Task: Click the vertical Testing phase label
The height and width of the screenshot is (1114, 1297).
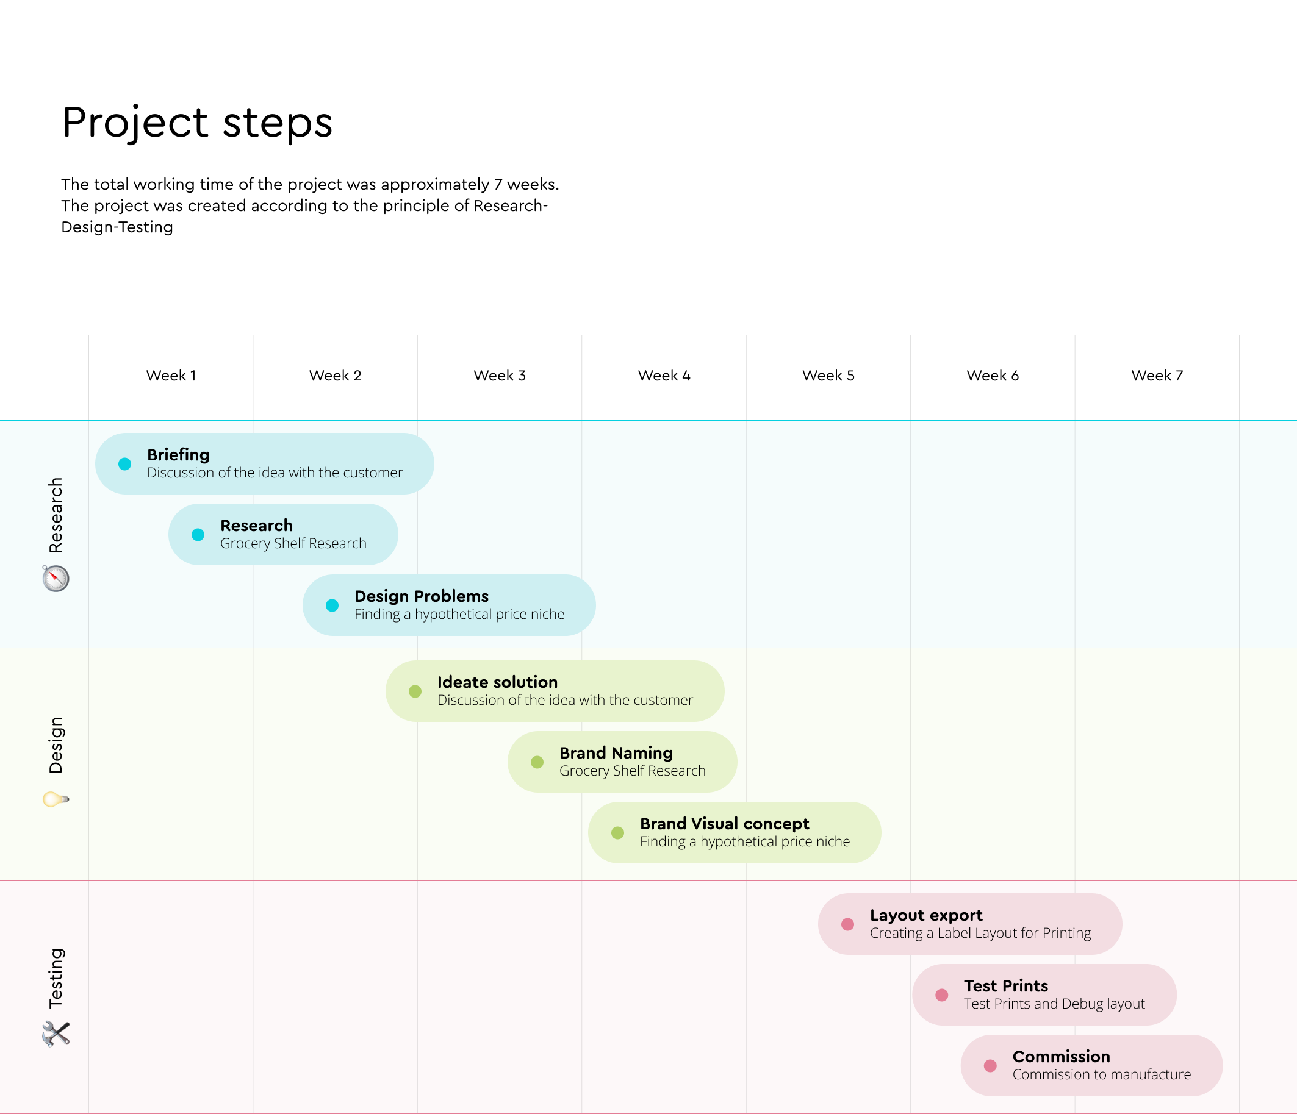Action: click(56, 978)
